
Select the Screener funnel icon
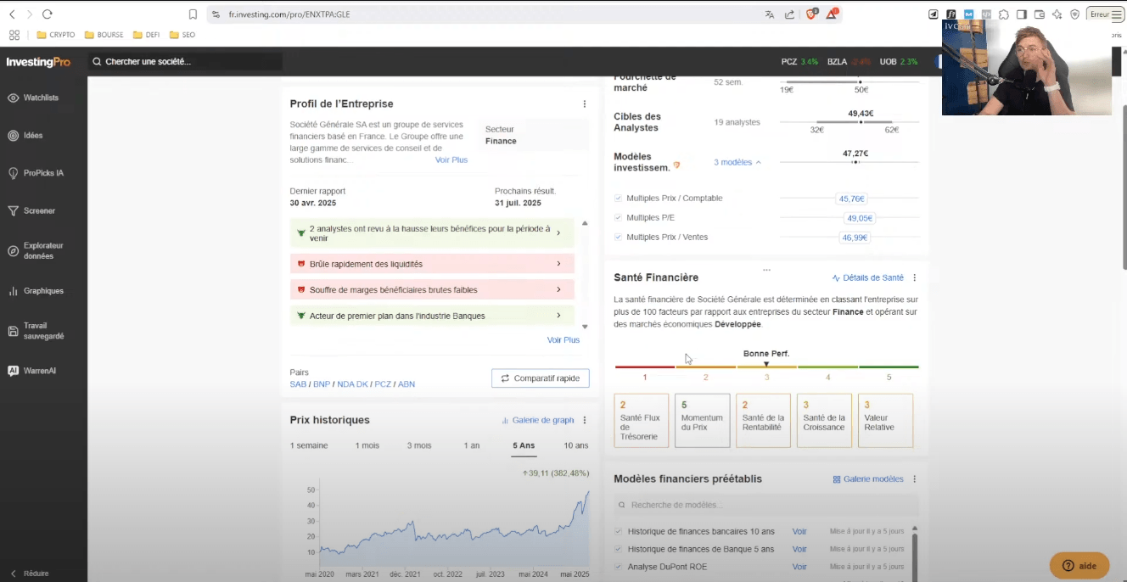[13, 210]
